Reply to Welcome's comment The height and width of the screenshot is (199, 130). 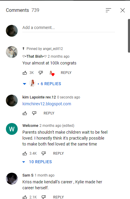[58, 153]
